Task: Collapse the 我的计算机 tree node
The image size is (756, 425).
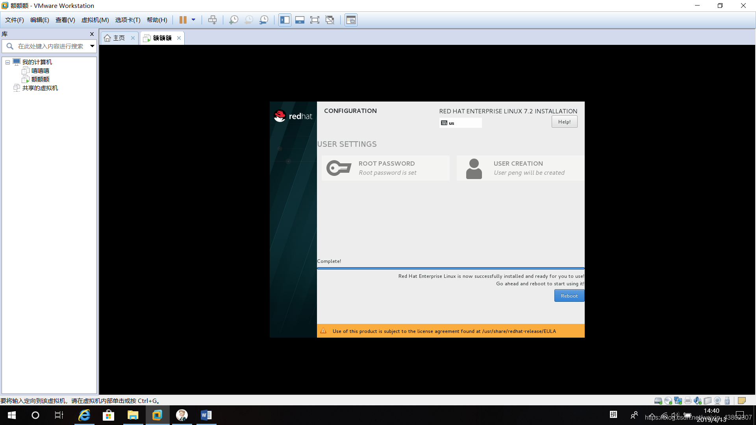Action: click(7, 62)
